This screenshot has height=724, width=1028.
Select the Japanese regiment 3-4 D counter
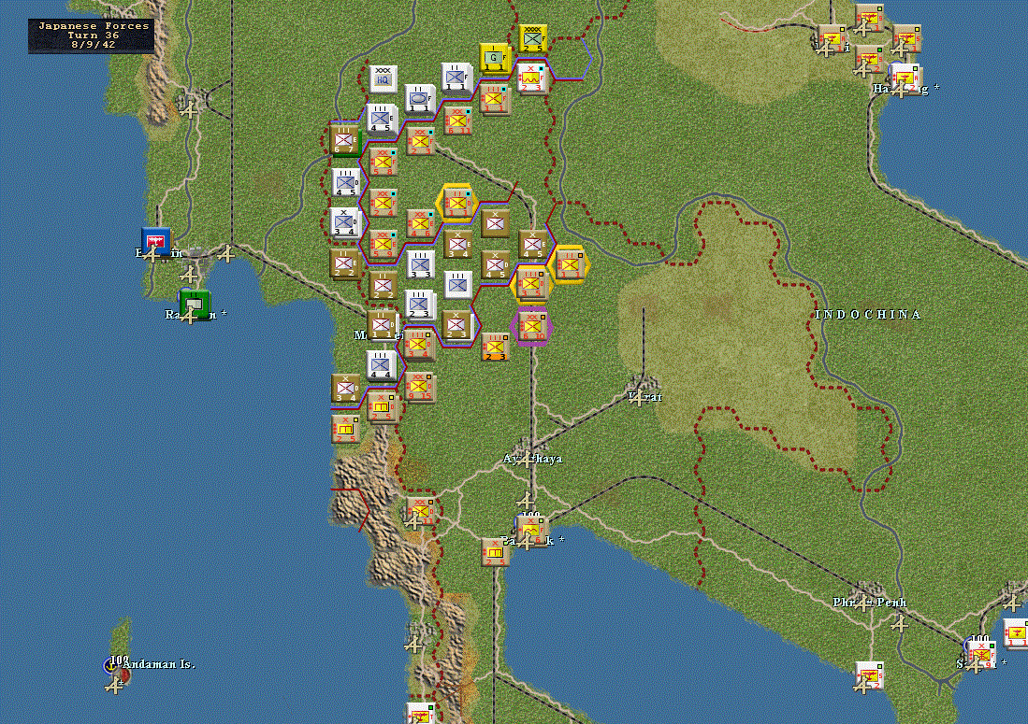[x=418, y=345]
